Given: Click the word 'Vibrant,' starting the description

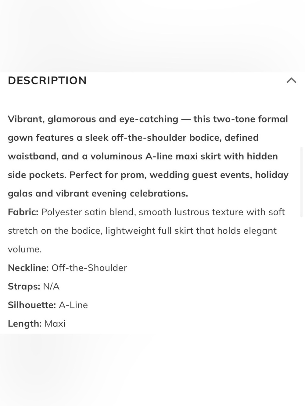Looking at the screenshot, I should (26, 119).
